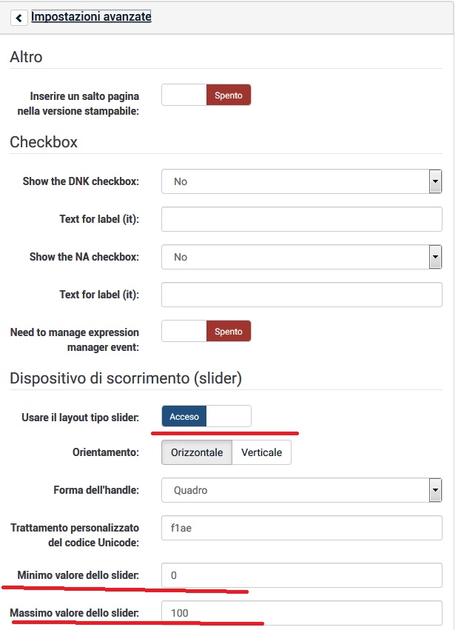Open the Impostazioni avanzate header link

pyautogui.click(x=91, y=16)
